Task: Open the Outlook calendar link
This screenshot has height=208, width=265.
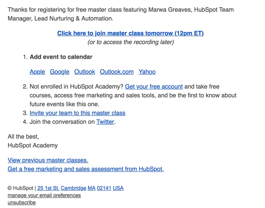Action: point(85,72)
